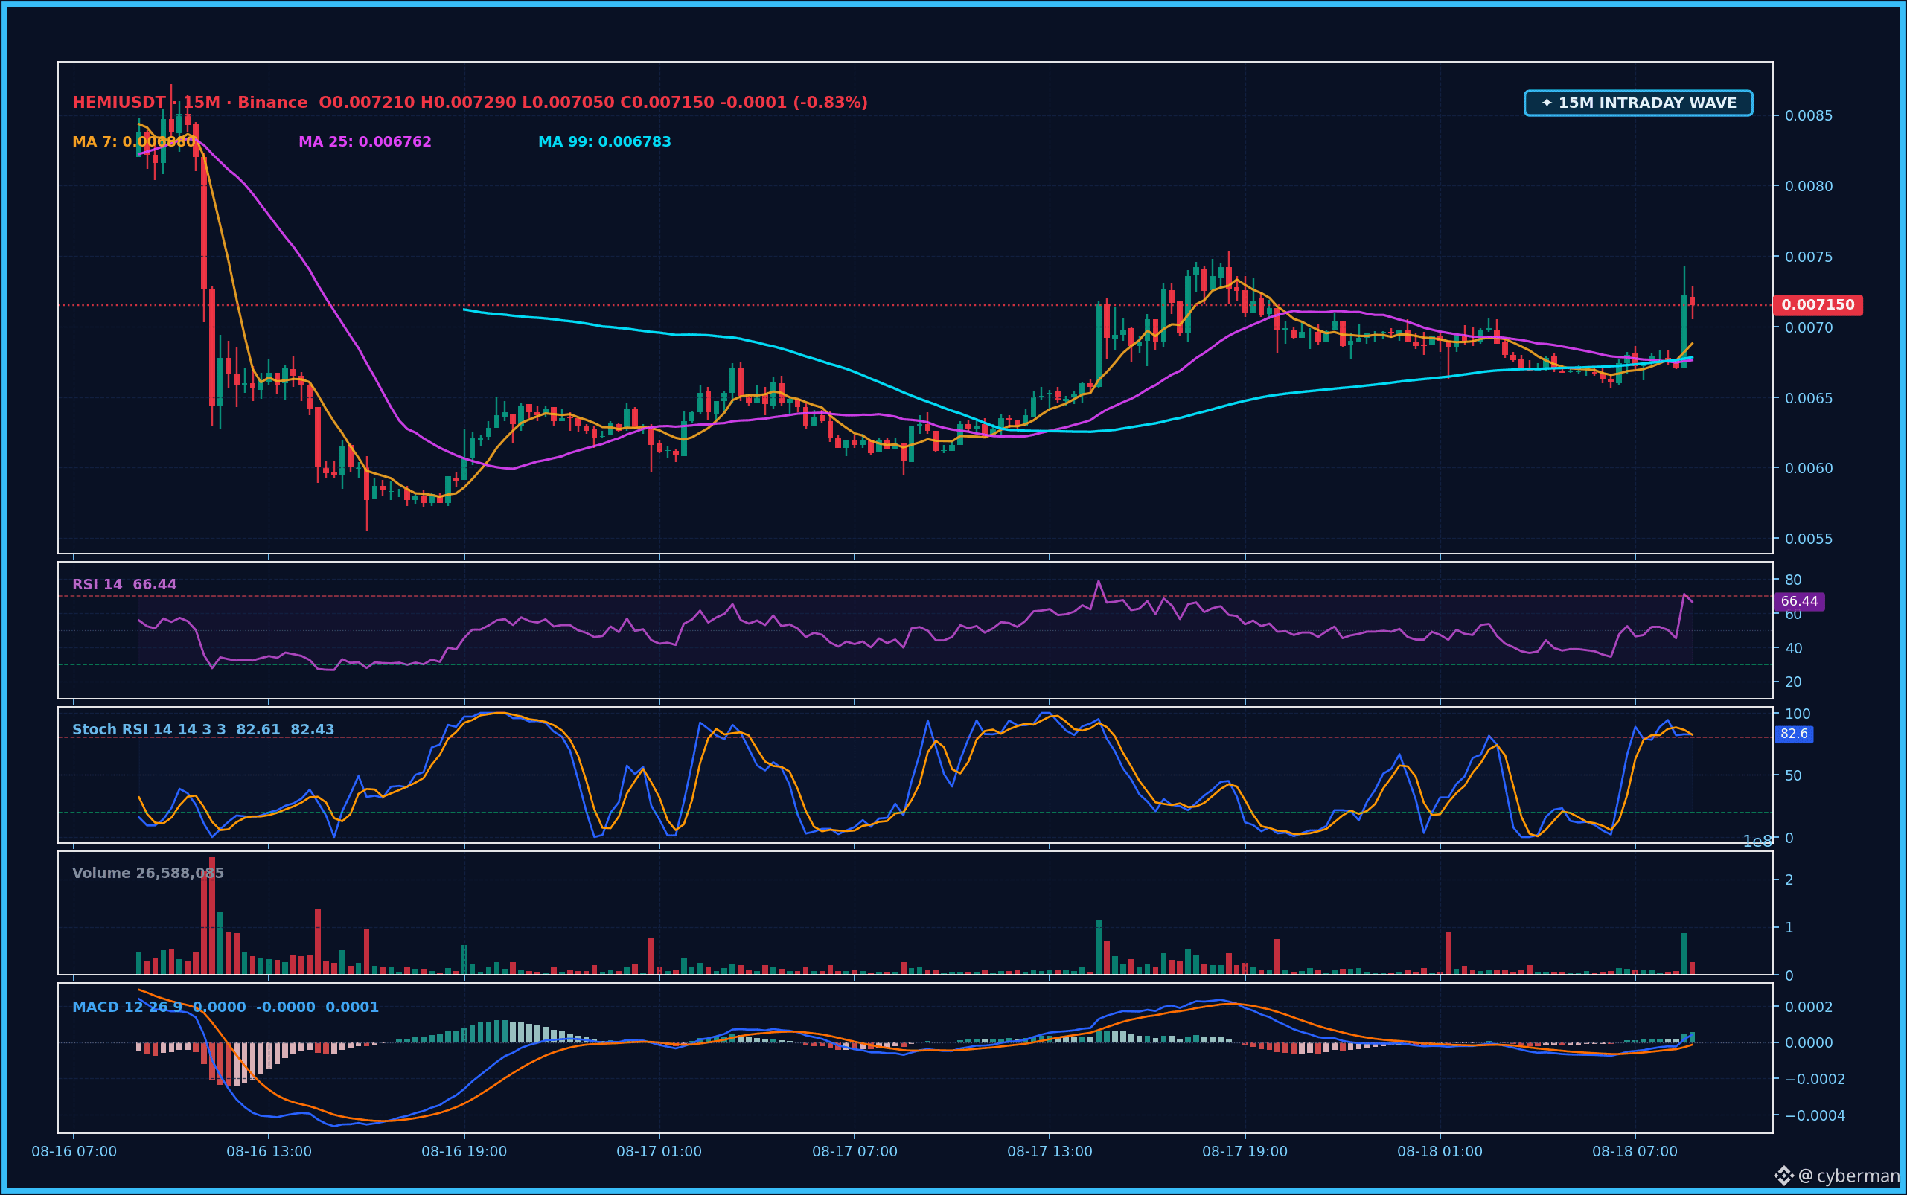1907x1195 pixels.
Task: Click the 08-17 07:00 time axis label
Action: [855, 1152]
